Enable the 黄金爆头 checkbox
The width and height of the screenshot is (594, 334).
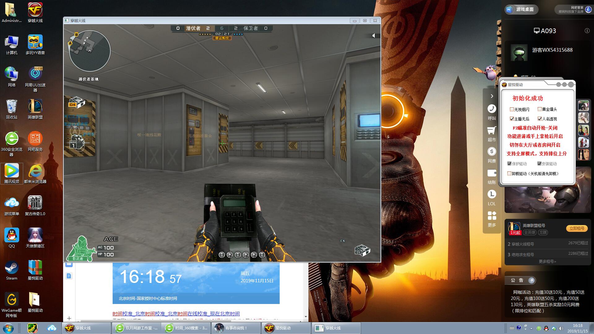tap(540, 109)
